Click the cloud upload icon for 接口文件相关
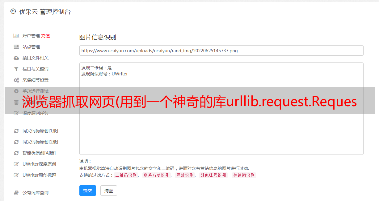The image size is (379, 201). (x=16, y=58)
